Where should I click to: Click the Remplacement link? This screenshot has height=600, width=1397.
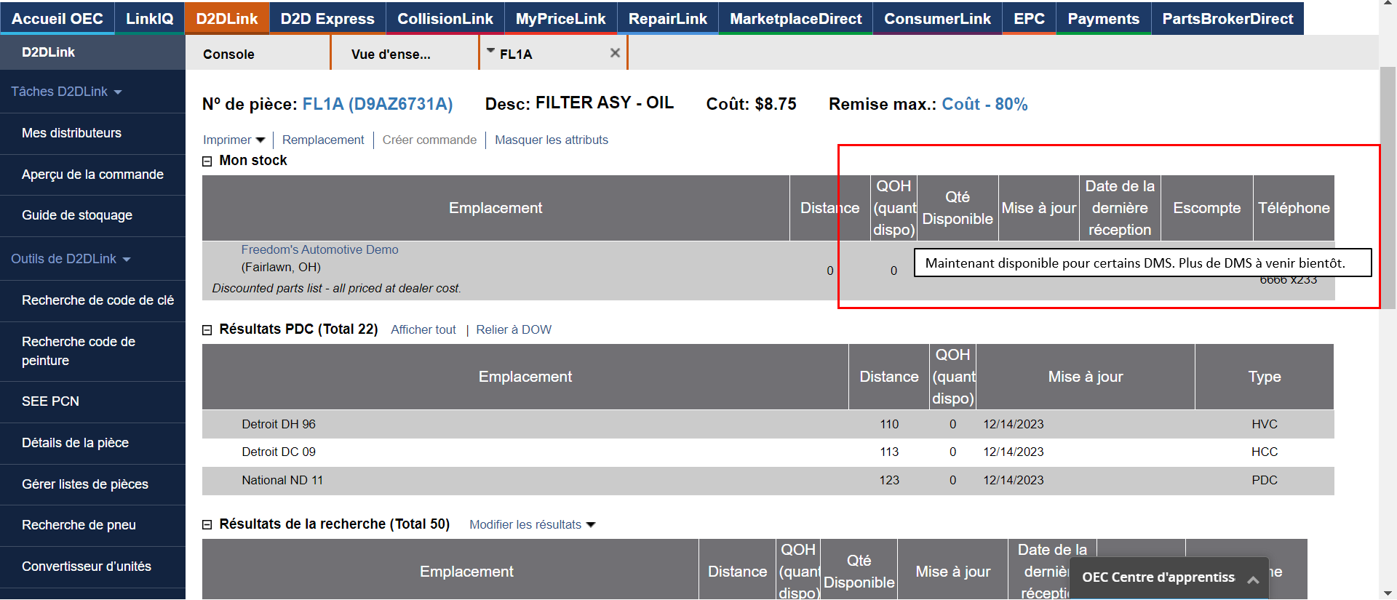click(x=323, y=140)
